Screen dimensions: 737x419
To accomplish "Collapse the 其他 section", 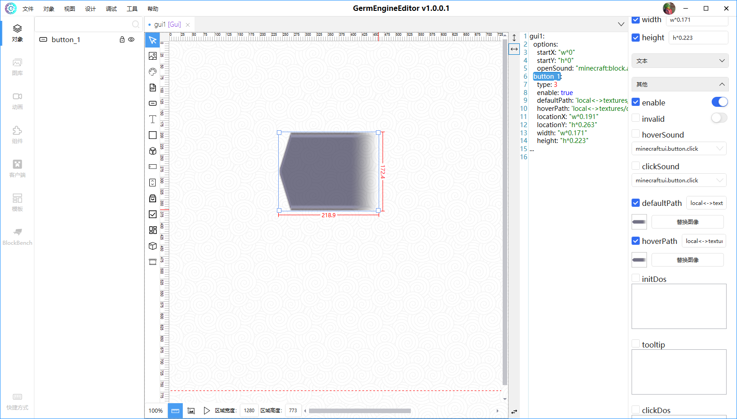I will 680,84.
